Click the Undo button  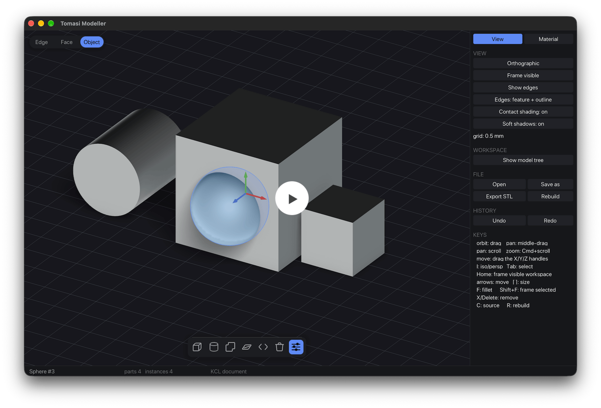click(x=499, y=221)
